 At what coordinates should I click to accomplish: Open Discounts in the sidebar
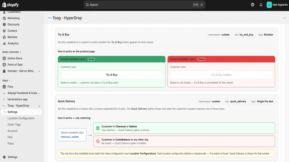pyautogui.click(x=13, y=24)
